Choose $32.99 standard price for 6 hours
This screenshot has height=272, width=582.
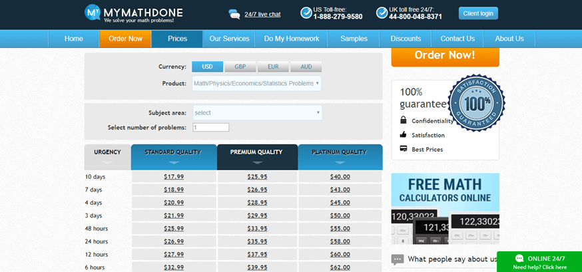[x=174, y=267]
